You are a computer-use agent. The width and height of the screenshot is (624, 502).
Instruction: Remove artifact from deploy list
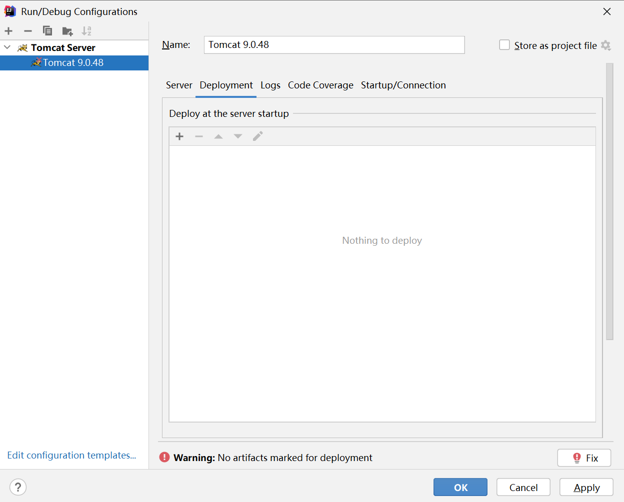pyautogui.click(x=199, y=136)
